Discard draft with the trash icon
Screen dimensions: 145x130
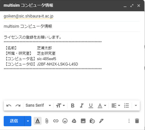[x=137, y=121]
